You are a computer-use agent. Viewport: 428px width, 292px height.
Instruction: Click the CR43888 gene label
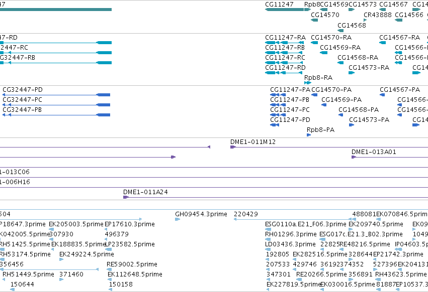(x=378, y=15)
